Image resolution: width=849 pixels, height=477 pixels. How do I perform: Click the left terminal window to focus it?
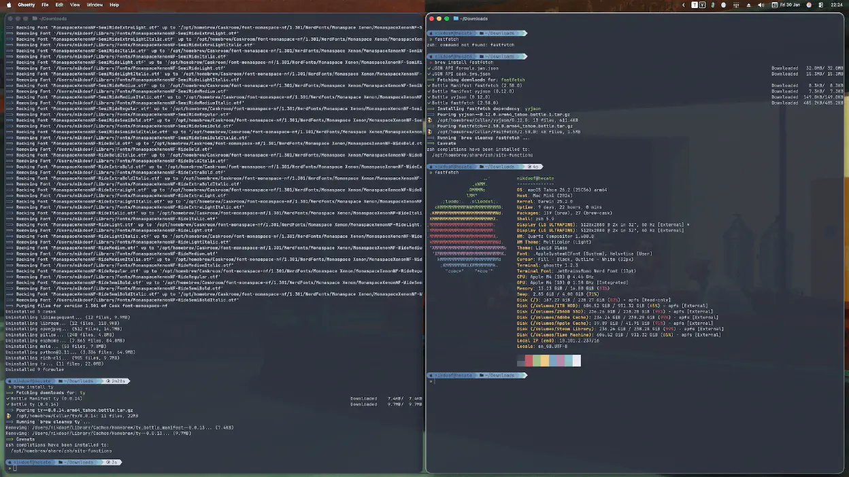204,272
